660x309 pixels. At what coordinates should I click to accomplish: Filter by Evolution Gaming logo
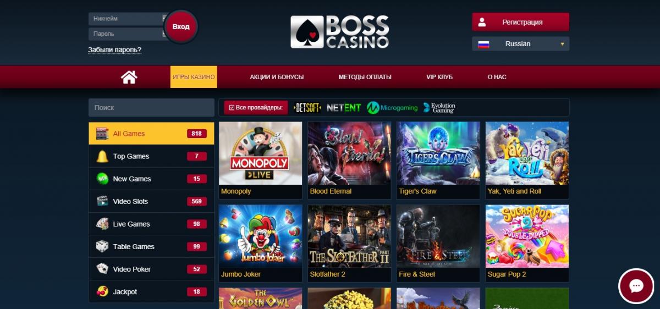[439, 108]
